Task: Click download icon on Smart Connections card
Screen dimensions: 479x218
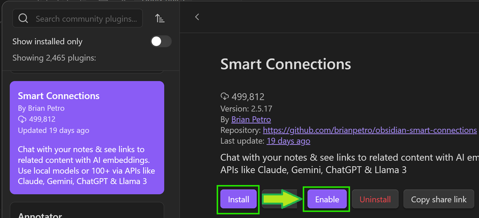Action: [22, 119]
